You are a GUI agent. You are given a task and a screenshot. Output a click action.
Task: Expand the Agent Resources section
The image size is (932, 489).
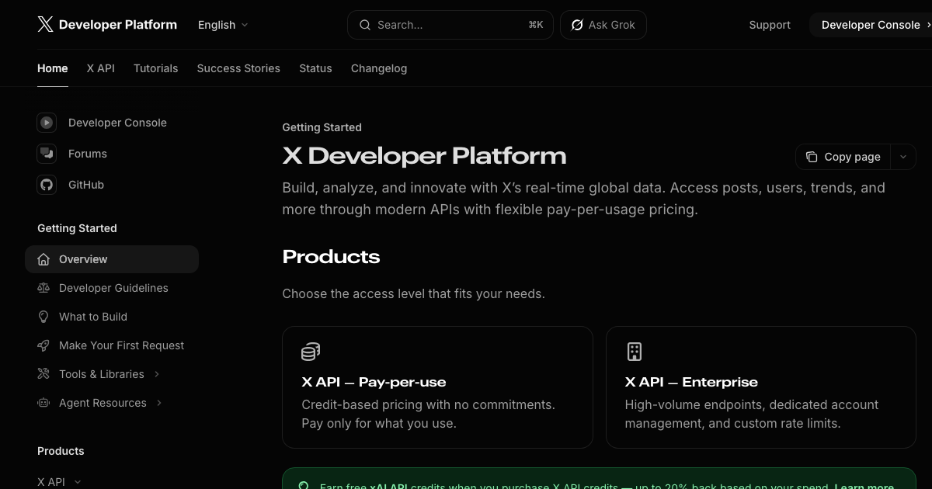(x=159, y=403)
